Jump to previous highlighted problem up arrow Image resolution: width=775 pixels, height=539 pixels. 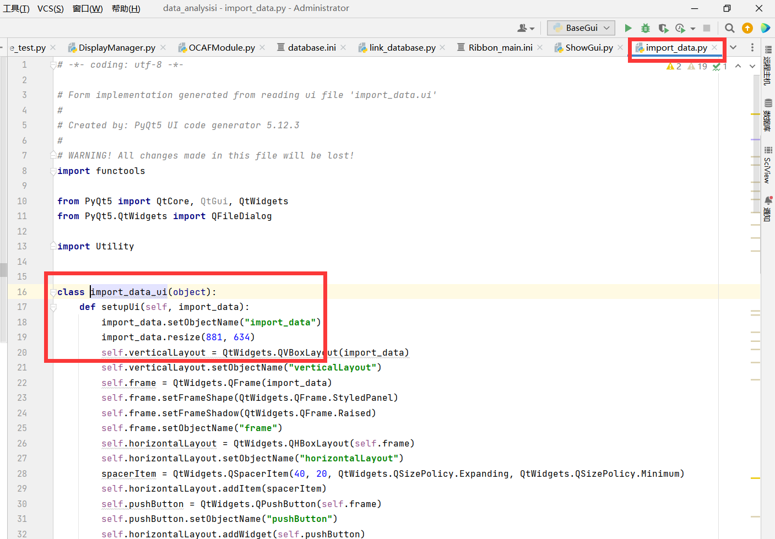(738, 66)
